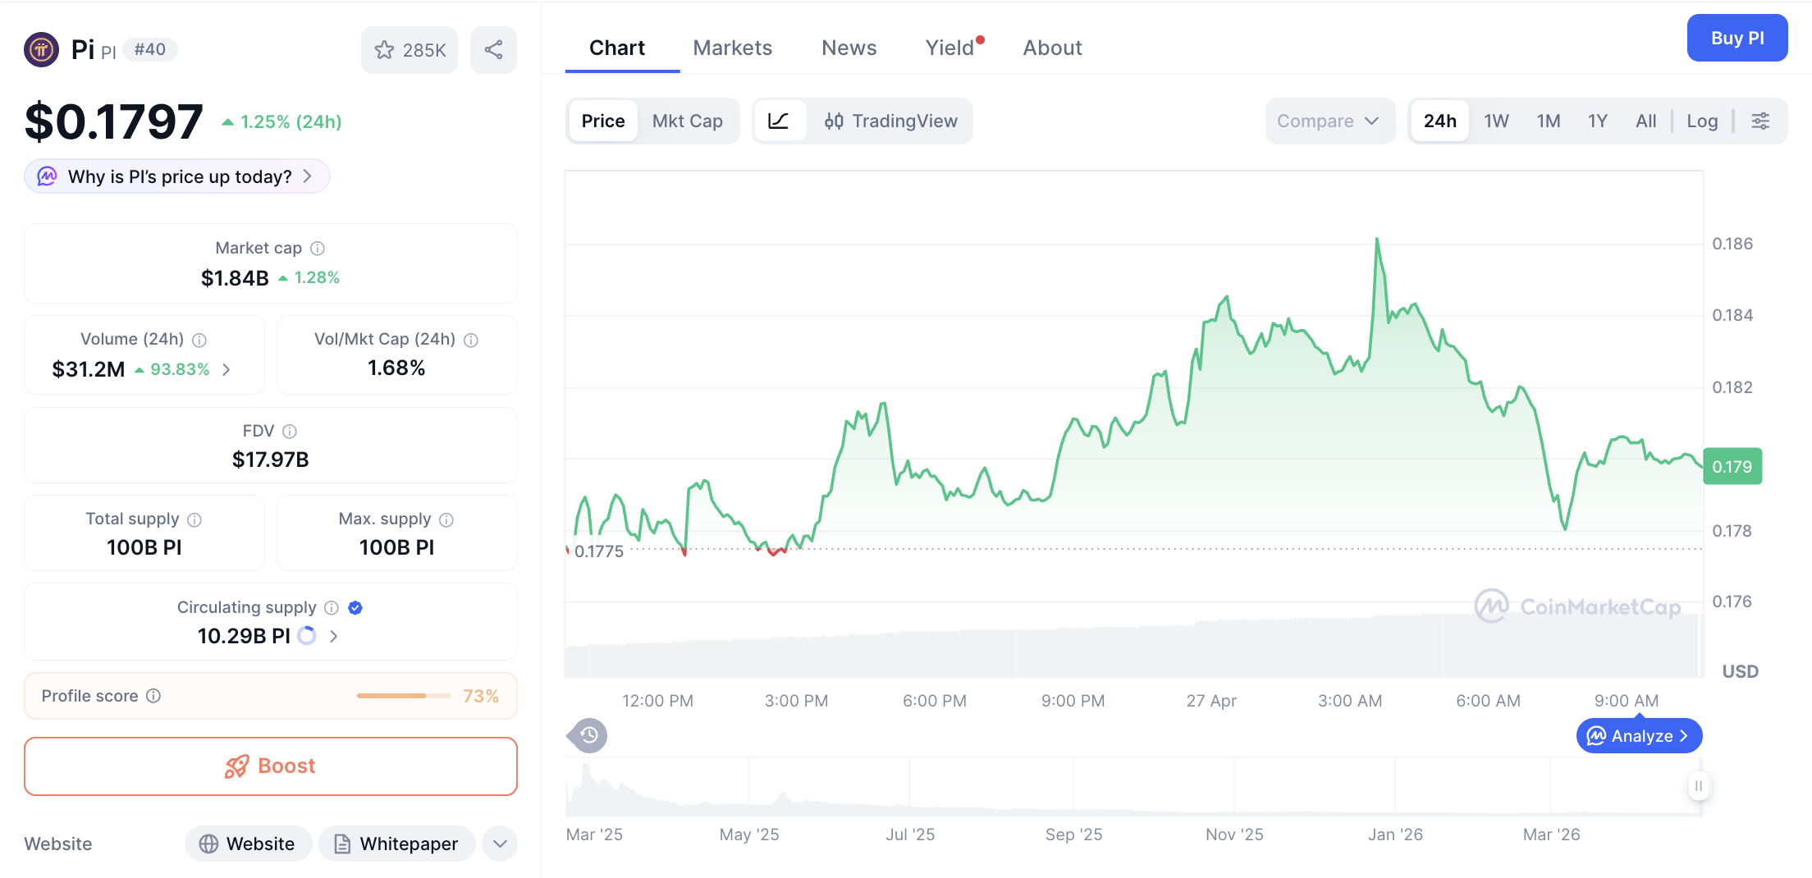Viewport: 1812px width, 878px height.
Task: Click the Volume (24h) info icon
Action: coord(199,339)
